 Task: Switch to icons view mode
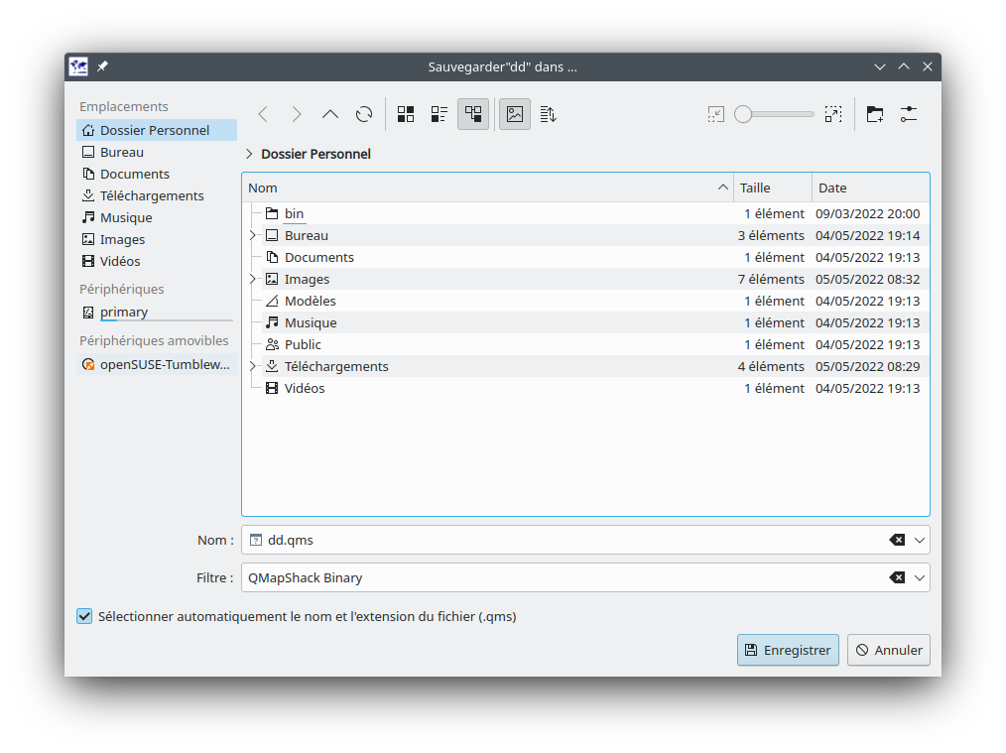(406, 114)
